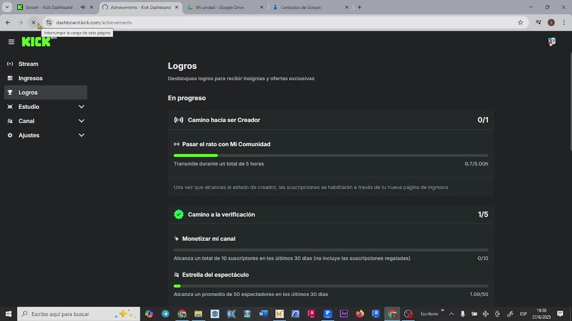Screen dimensions: 572x321
Task: Close the Contactos de Google tab
Action: pos(346,7)
